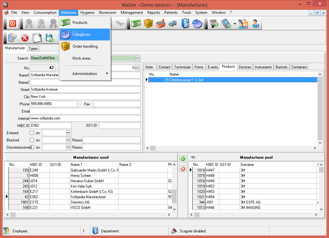Screen dimensions: 329x238
Task: Click the floppy disk save icon
Action: pyautogui.click(x=50, y=38)
